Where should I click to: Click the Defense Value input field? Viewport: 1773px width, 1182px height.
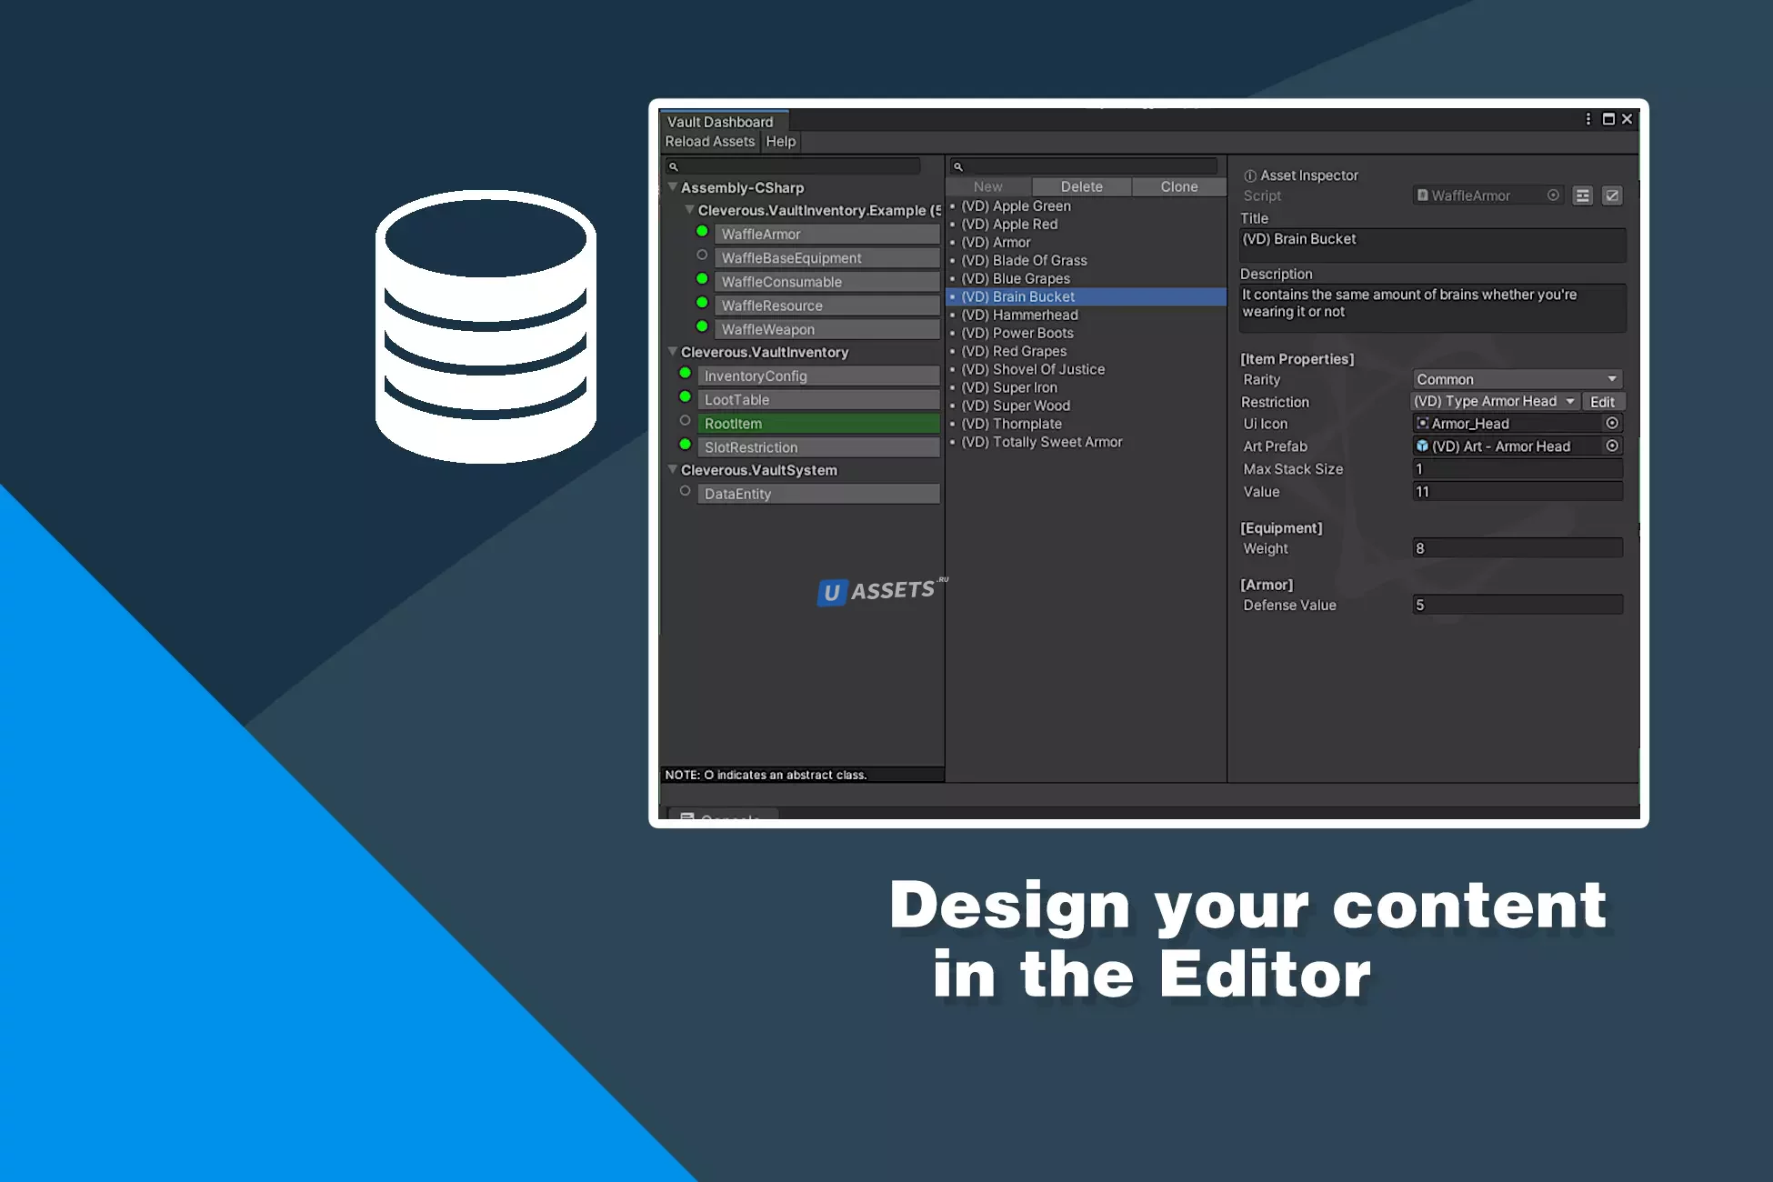[x=1517, y=606]
